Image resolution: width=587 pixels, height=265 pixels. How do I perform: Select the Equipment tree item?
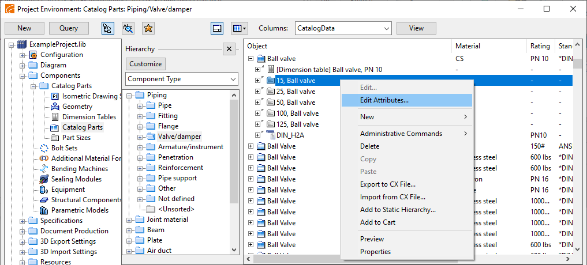[x=68, y=190]
